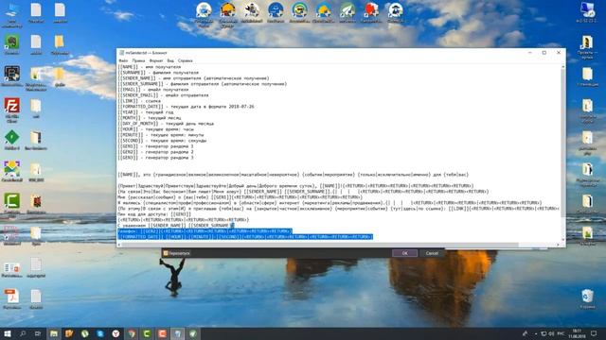Click the line '[[LINK]] - ссылка'
Image resolution: width=606 pixels, height=340 pixels.
coord(139,101)
